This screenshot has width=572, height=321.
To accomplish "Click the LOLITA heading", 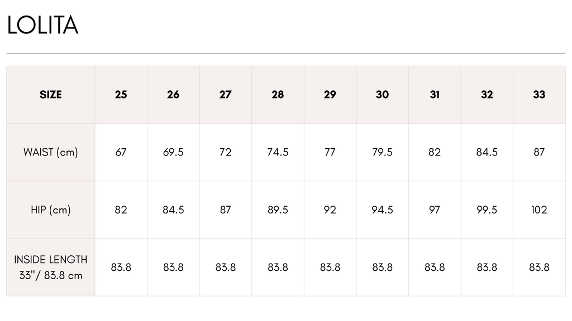I will pyautogui.click(x=42, y=25).
